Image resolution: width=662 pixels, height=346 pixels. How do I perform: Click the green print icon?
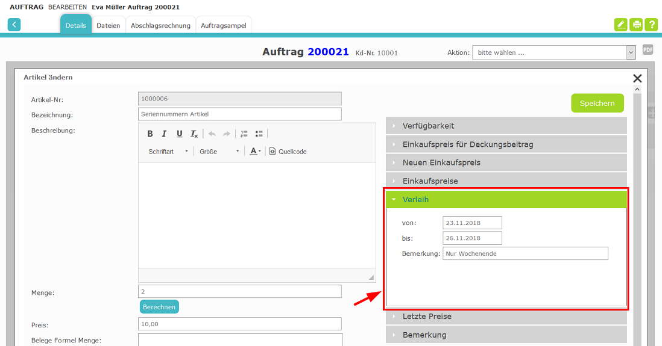pyautogui.click(x=636, y=25)
